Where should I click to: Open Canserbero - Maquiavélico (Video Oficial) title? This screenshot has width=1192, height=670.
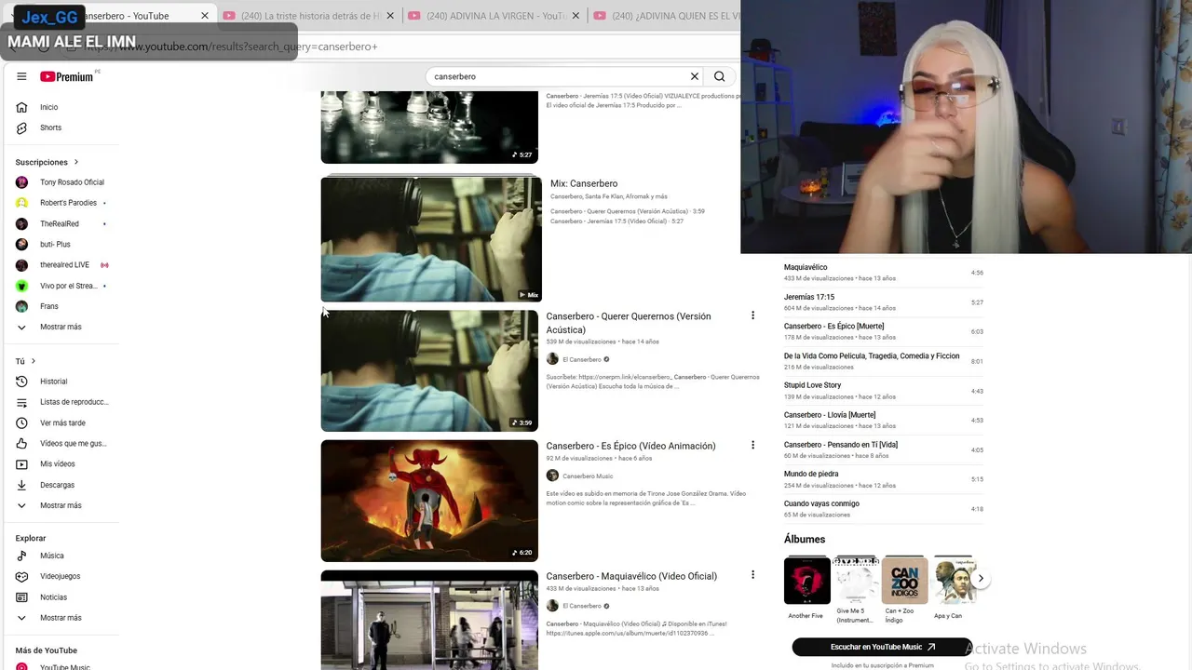(x=631, y=576)
